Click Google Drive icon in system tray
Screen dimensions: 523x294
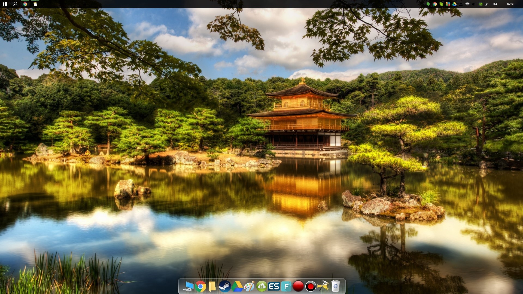(454, 4)
